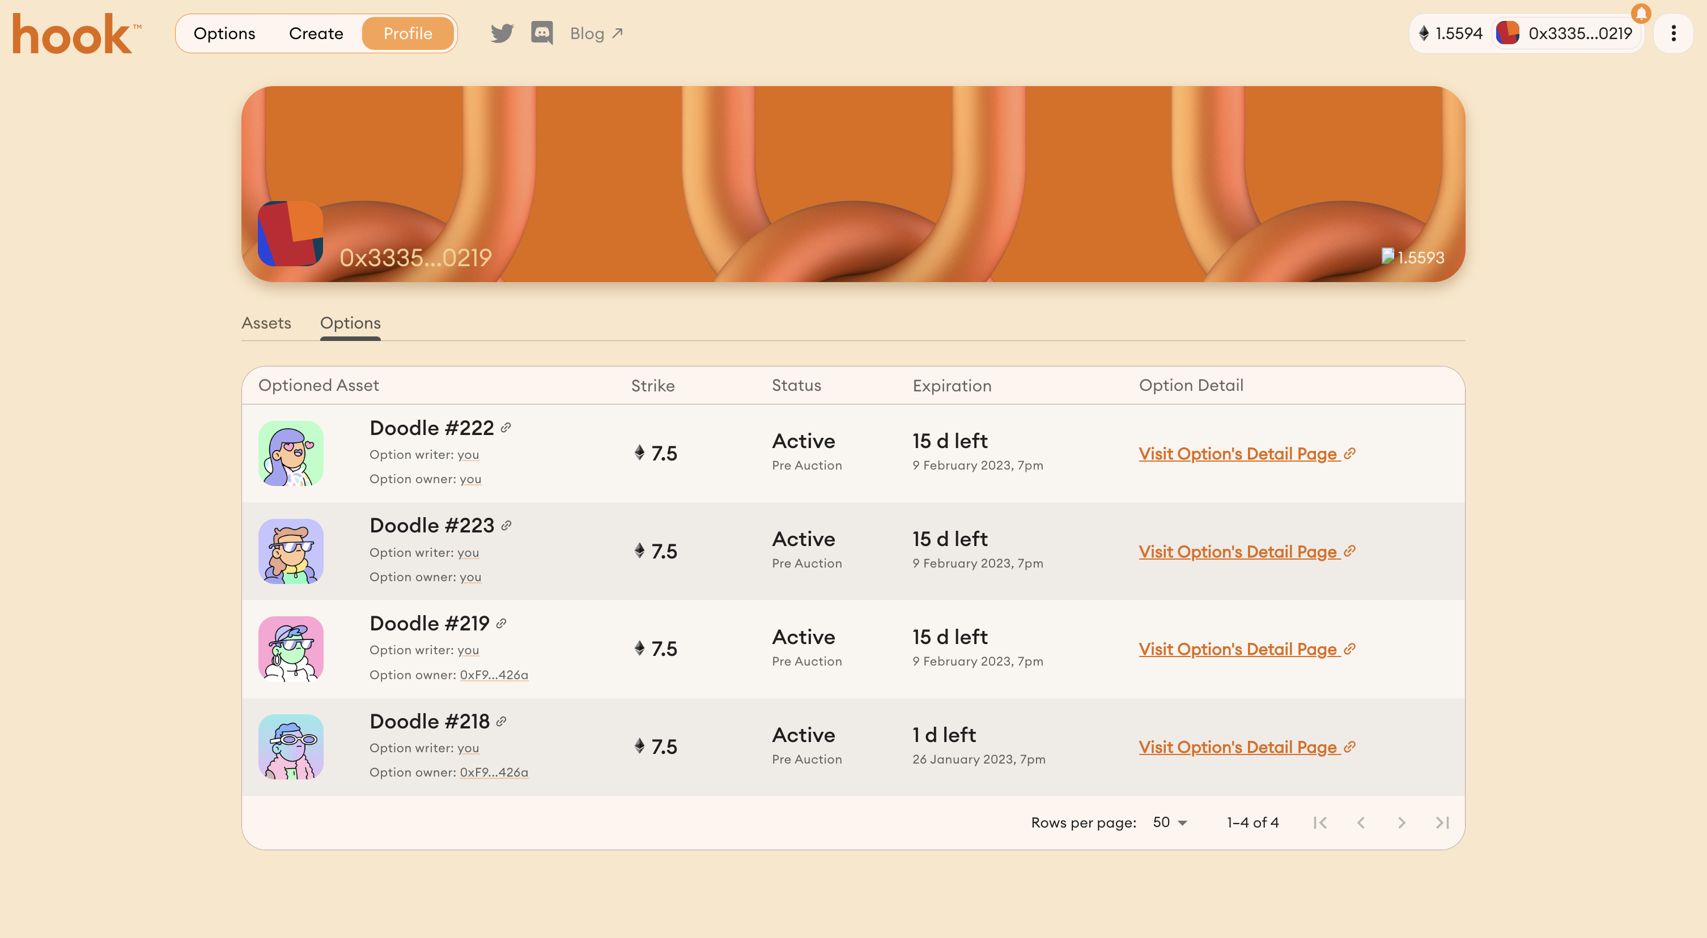
Task: Switch to the Assets tab
Action: pos(266,323)
